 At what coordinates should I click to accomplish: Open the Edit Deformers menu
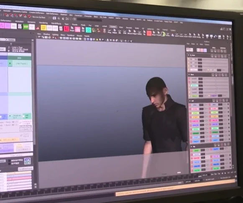[52, 14]
